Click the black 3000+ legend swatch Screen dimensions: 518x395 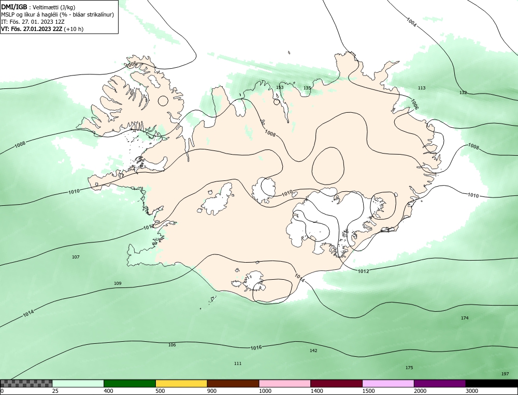(x=492, y=383)
